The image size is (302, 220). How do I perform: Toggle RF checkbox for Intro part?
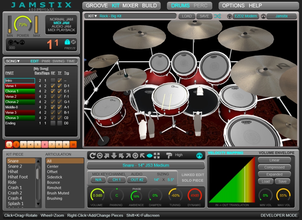tap(53, 80)
